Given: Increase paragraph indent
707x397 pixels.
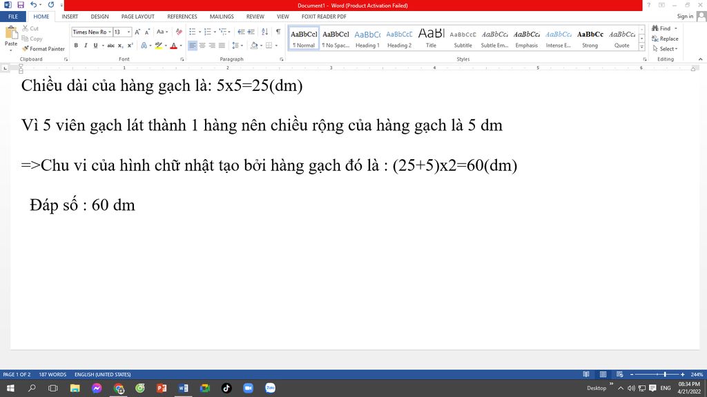Looking at the screenshot, I should (x=251, y=32).
